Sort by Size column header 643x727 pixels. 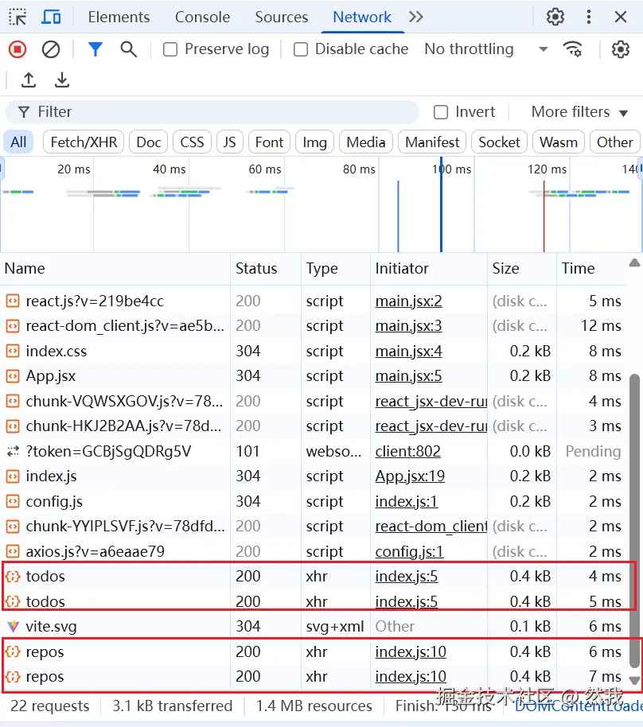tap(522, 269)
